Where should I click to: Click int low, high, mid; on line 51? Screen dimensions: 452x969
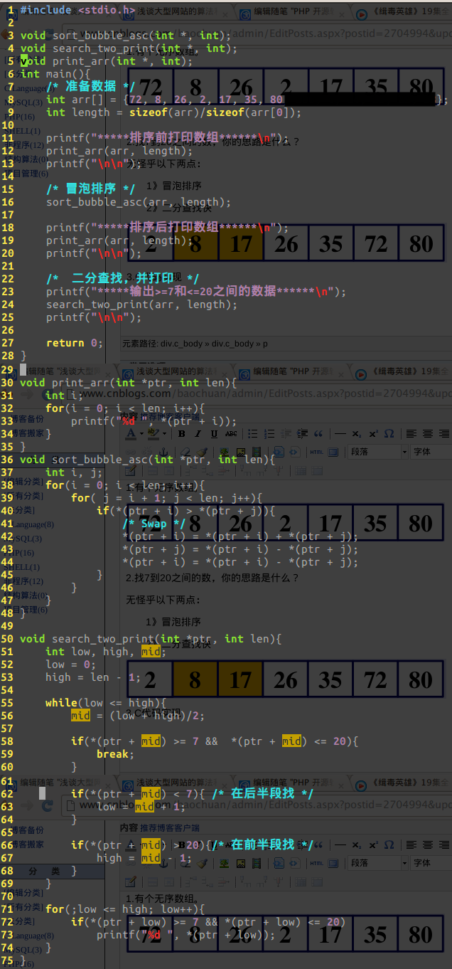coord(106,652)
